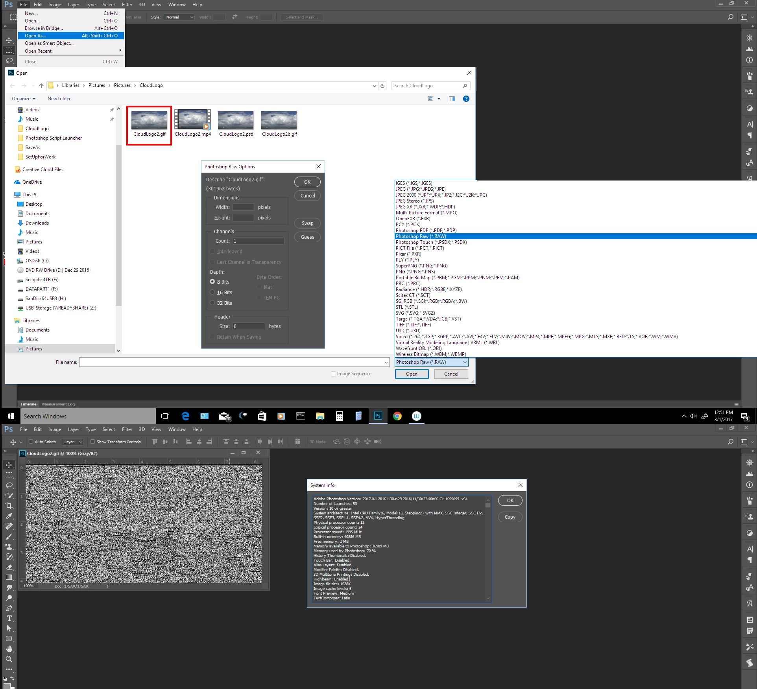
Task: Pick the Eraser tool
Action: [9, 567]
